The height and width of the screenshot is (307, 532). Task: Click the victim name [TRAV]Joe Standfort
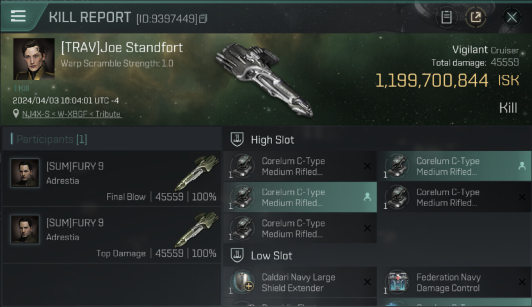tap(122, 48)
